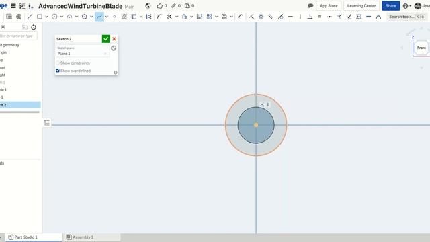Select the Line sketch tool

coord(30,17)
